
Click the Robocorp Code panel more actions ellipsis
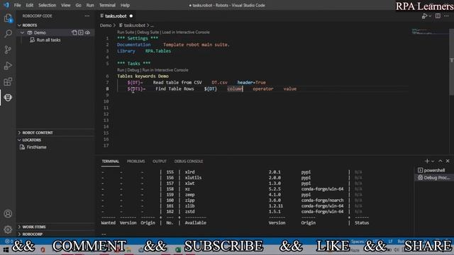(87, 16)
